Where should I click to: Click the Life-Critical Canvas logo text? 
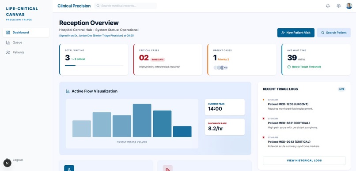click(x=22, y=11)
